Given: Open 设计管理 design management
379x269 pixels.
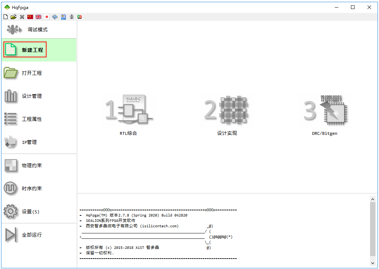Looking at the screenshot, I should pyautogui.click(x=32, y=96).
